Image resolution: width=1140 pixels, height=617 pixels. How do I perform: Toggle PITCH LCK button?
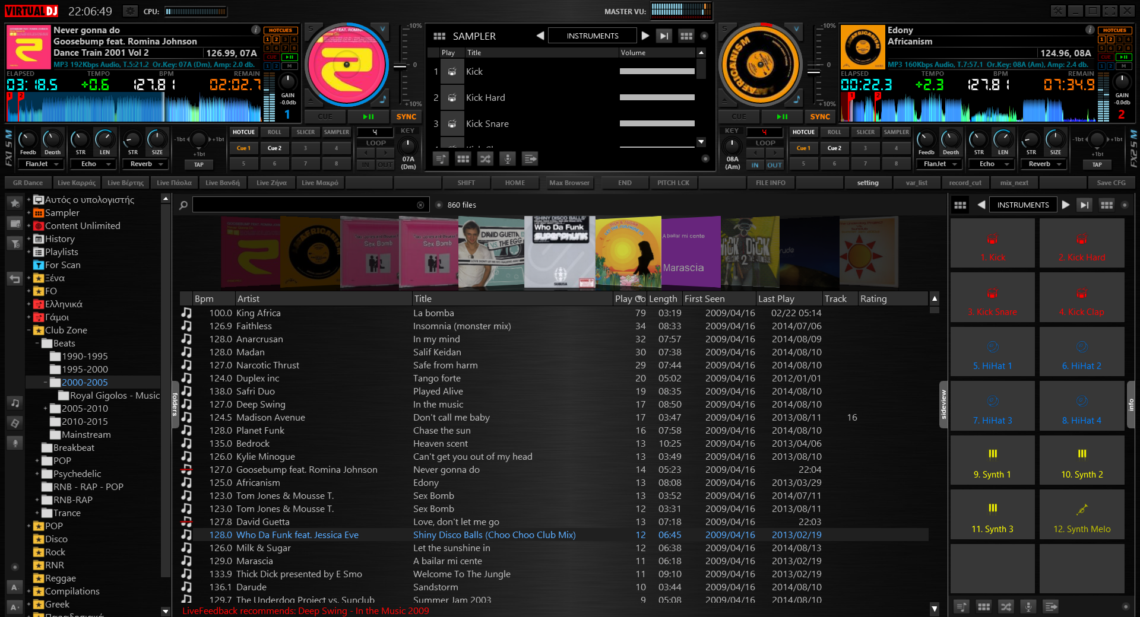(673, 183)
